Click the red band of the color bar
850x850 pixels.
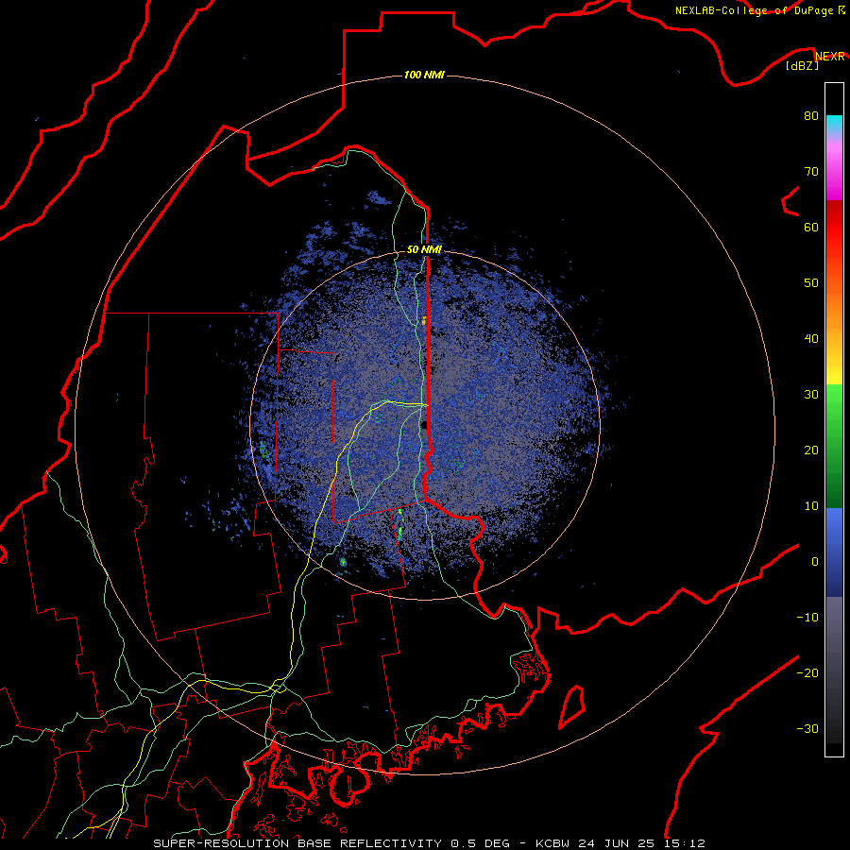(x=834, y=229)
